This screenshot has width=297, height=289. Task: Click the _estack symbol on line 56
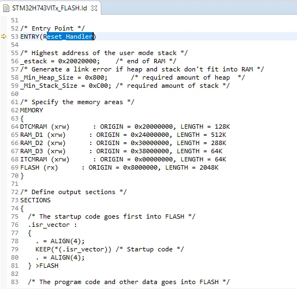click(x=33, y=61)
